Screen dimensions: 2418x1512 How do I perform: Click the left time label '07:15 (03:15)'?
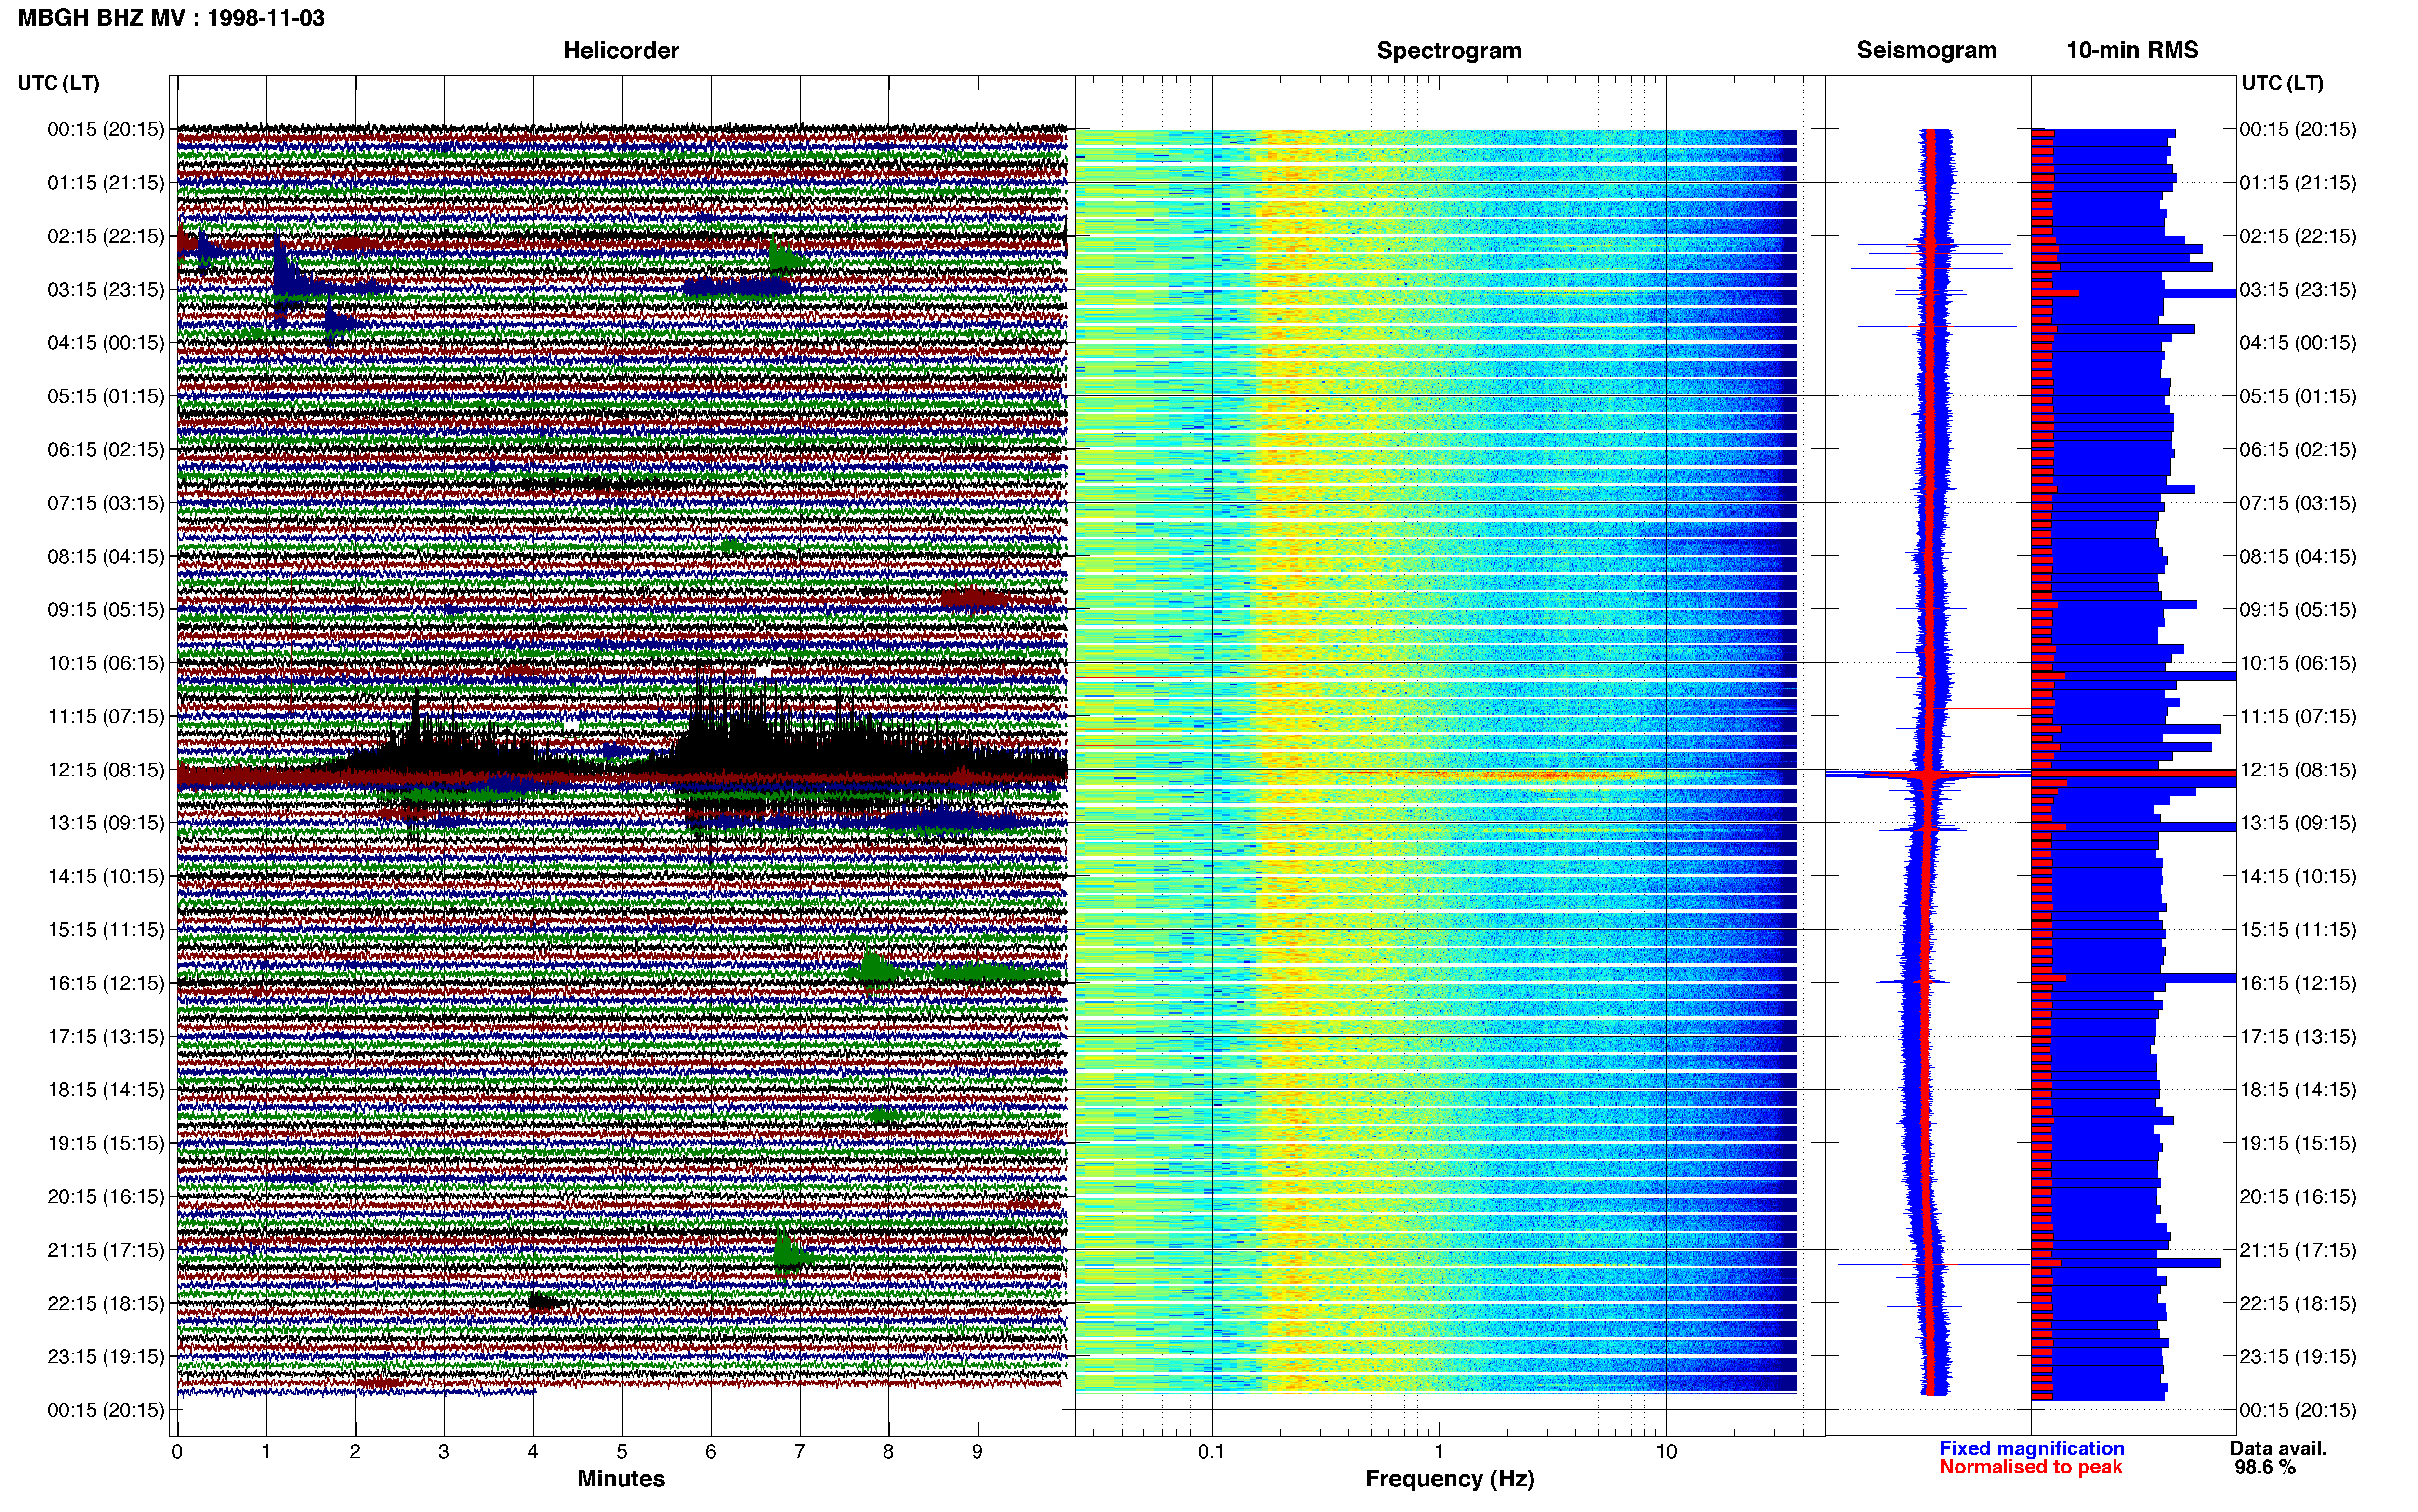click(105, 503)
